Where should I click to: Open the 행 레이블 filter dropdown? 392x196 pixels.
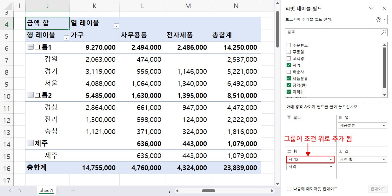tap(66, 37)
